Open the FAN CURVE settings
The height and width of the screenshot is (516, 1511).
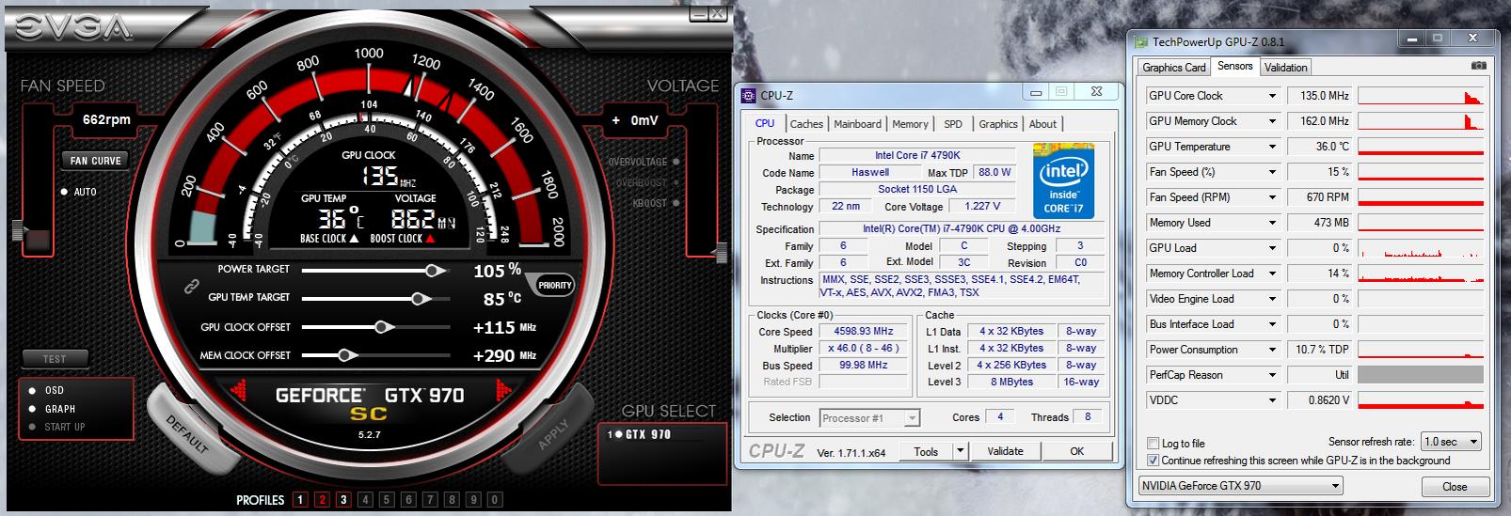[x=96, y=161]
